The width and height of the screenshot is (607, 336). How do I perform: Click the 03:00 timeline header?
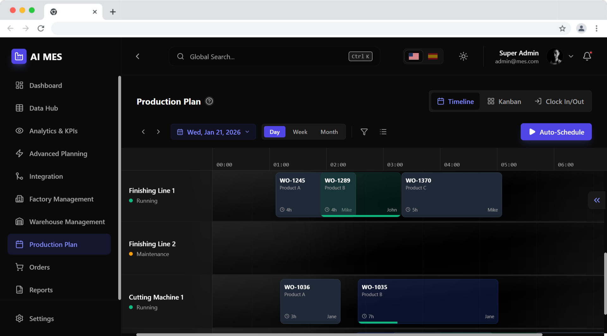395,165
